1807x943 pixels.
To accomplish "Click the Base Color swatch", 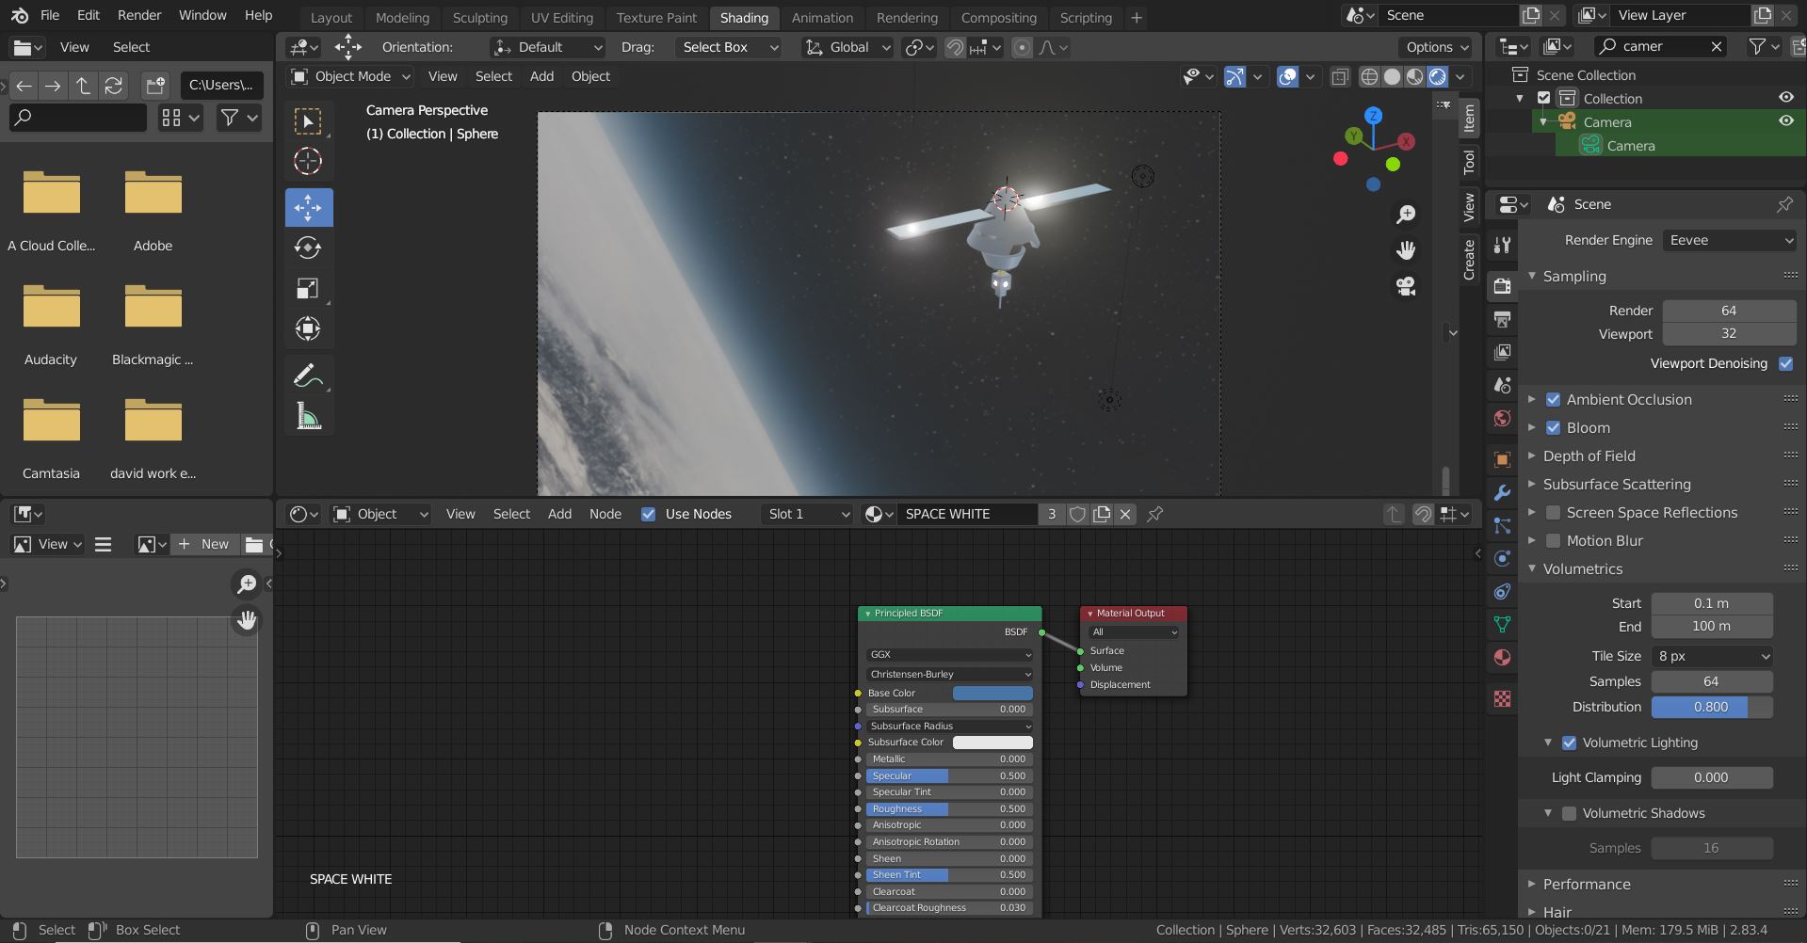I will 992,694.
